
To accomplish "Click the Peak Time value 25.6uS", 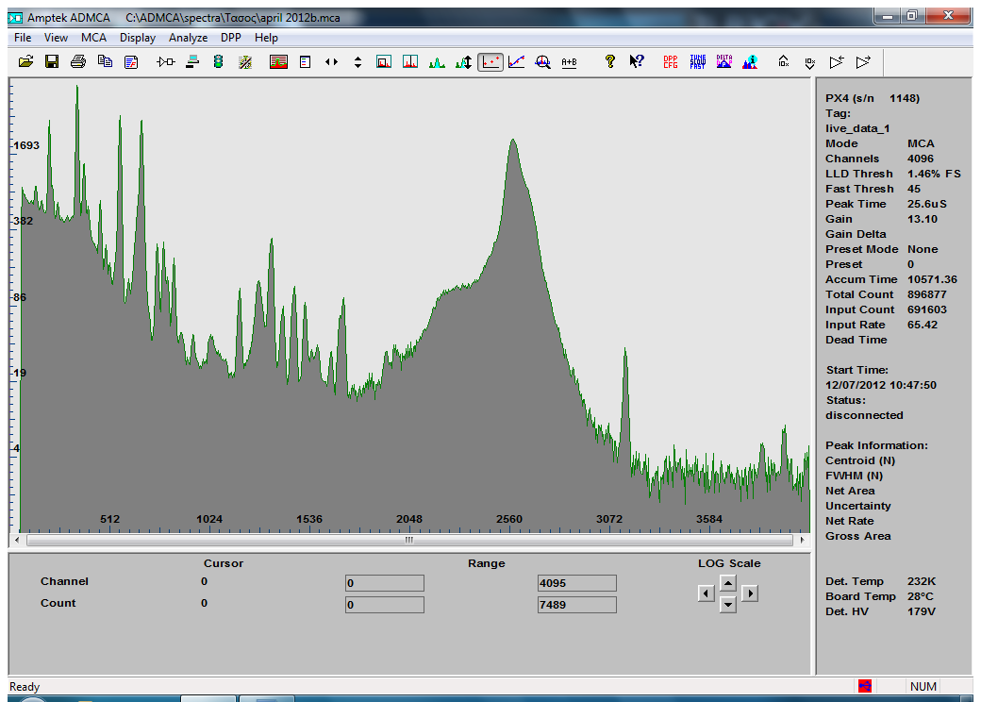I will pyautogui.click(x=926, y=204).
